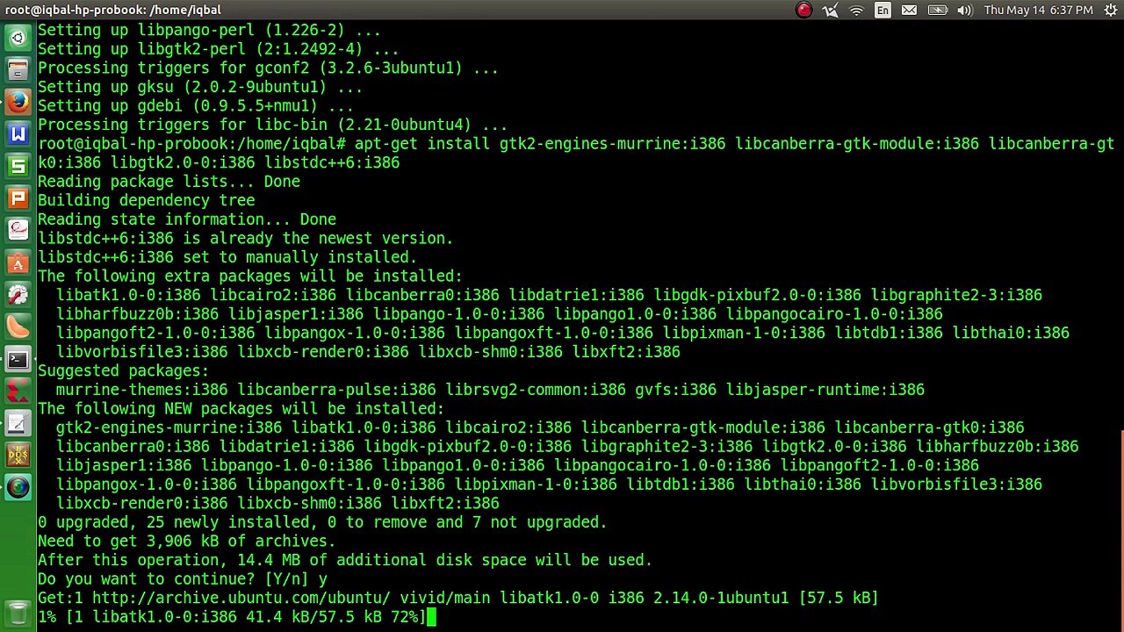Image resolution: width=1124 pixels, height=632 pixels.
Task: Click 'libstdc++6:i386 is already the newest version.'
Action: 245,239
